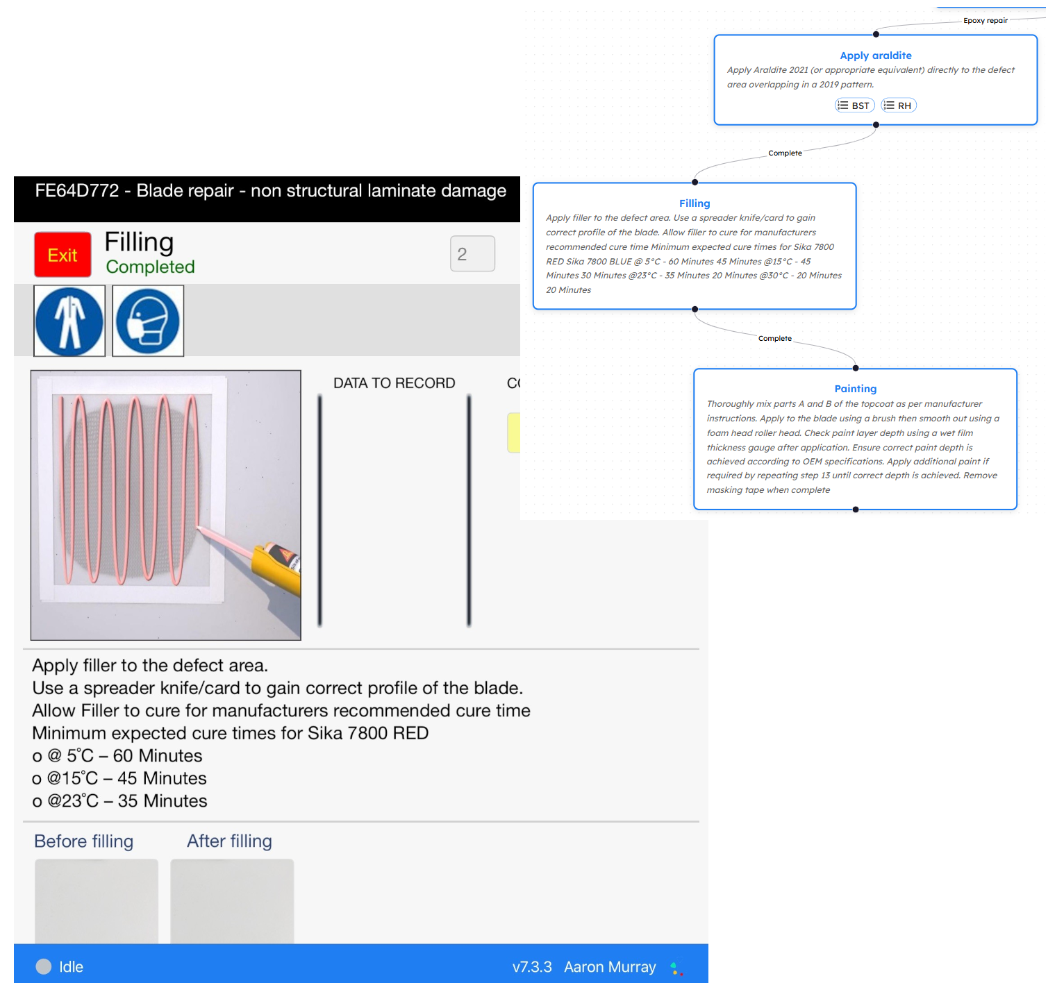The width and height of the screenshot is (1064, 983).
Task: Click the protective coverall PPE icon
Action: (x=69, y=321)
